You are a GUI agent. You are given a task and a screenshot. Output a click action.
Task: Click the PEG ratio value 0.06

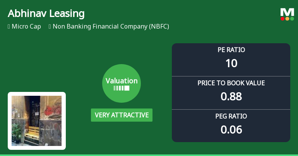[231, 130]
